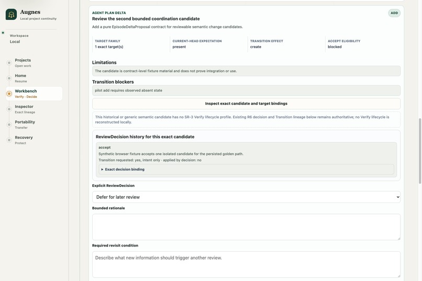
Task: Click the 'Transition requested: yes, intent only' line
Action: tap(150, 160)
